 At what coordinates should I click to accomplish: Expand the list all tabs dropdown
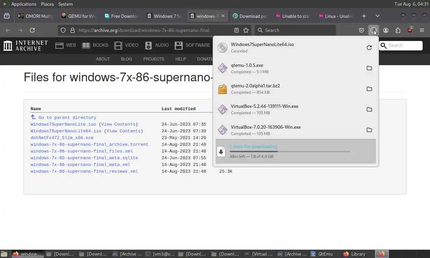point(378,16)
